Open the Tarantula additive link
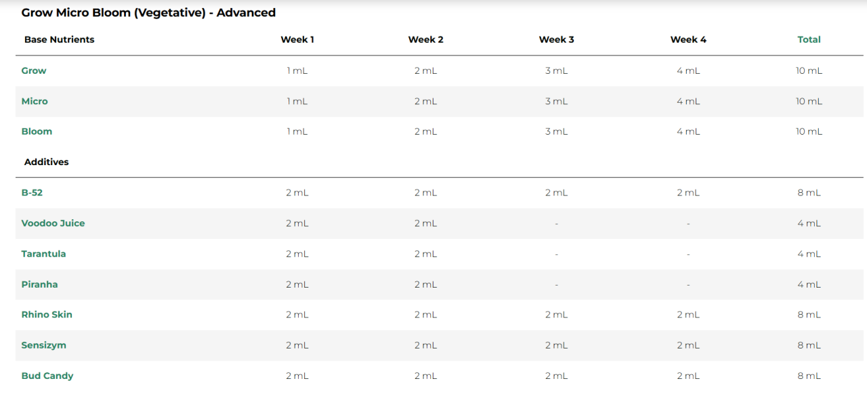Screen dimensions: 867x404 43,254
